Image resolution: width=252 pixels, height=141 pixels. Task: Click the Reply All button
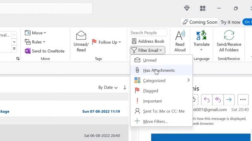pos(218,100)
